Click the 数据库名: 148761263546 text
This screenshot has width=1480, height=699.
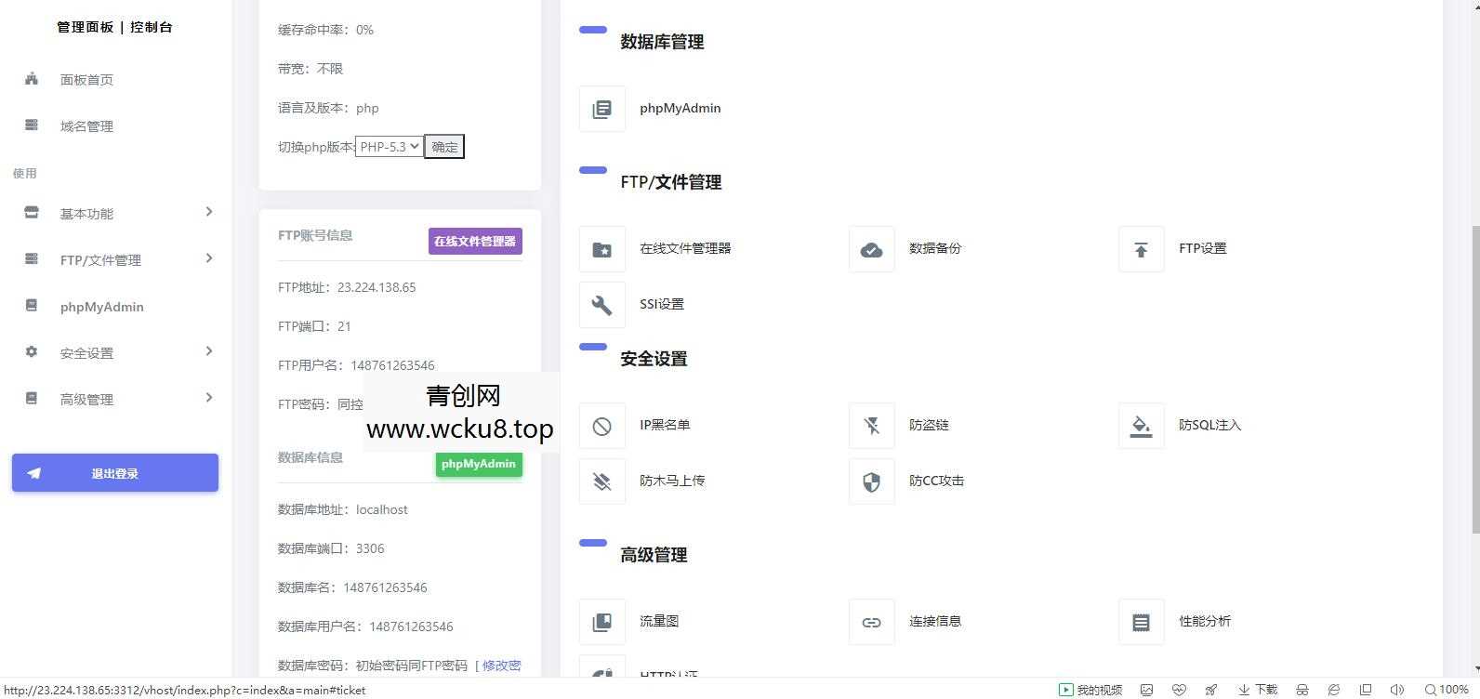point(352,587)
